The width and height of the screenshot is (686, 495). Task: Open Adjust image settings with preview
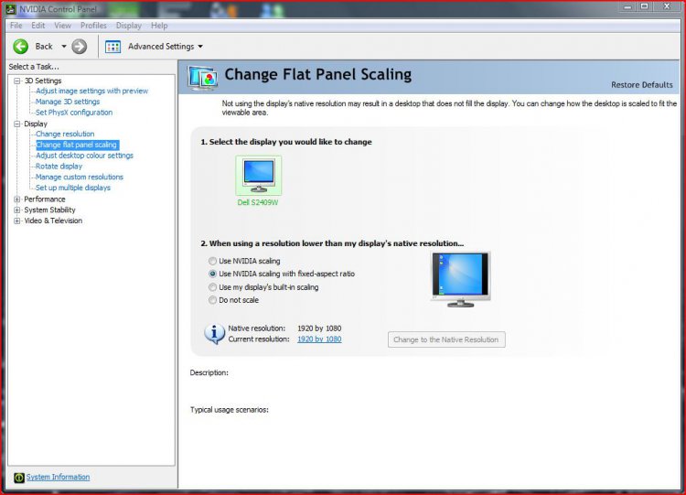(x=91, y=91)
